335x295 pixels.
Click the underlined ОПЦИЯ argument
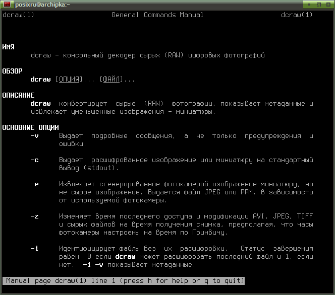click(69, 80)
